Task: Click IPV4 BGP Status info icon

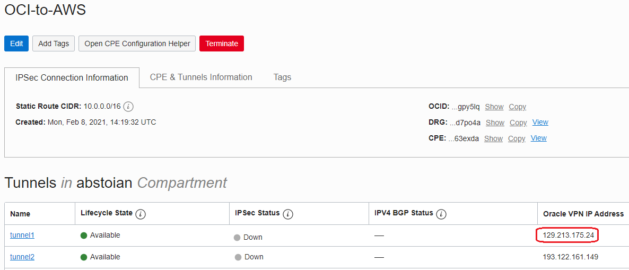Action: point(441,214)
